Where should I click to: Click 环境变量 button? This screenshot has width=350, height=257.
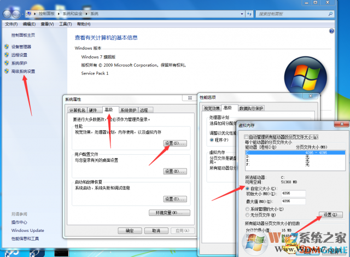[x=170, y=213]
